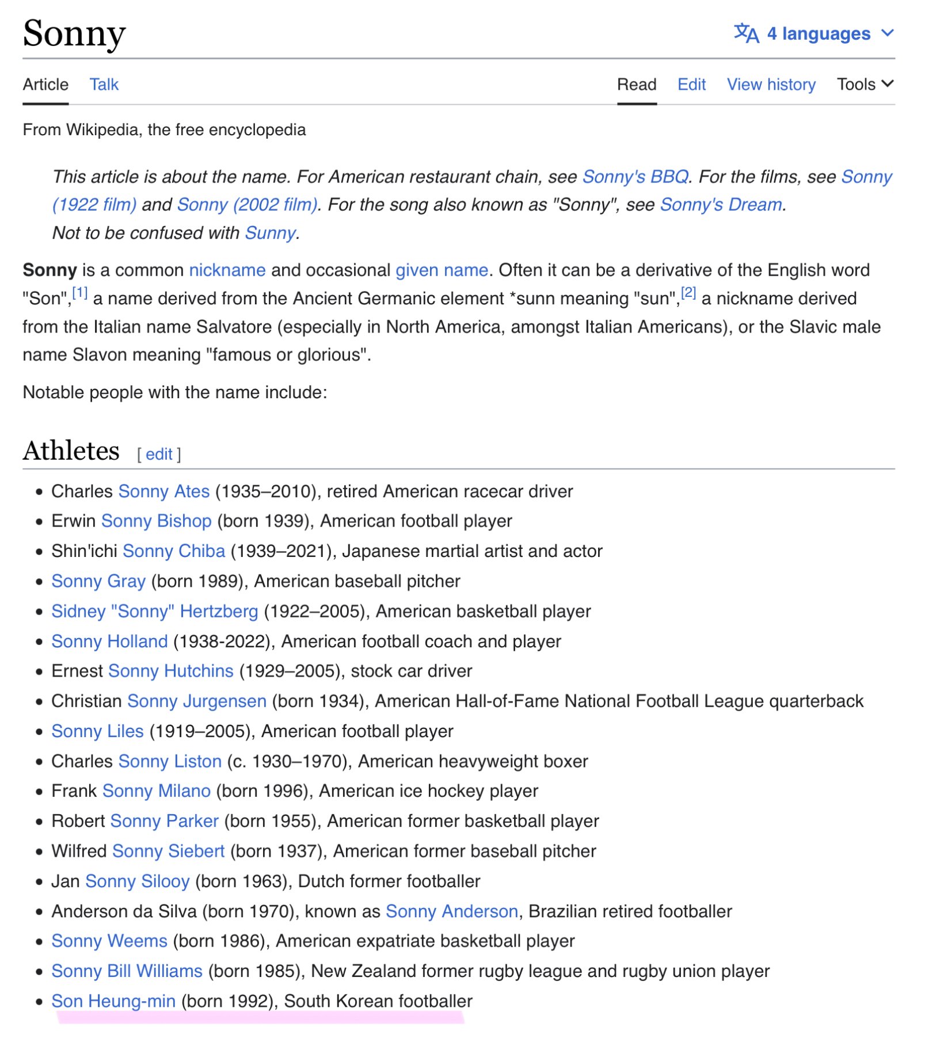Open the Sonny (2002 film) link

[x=248, y=204]
